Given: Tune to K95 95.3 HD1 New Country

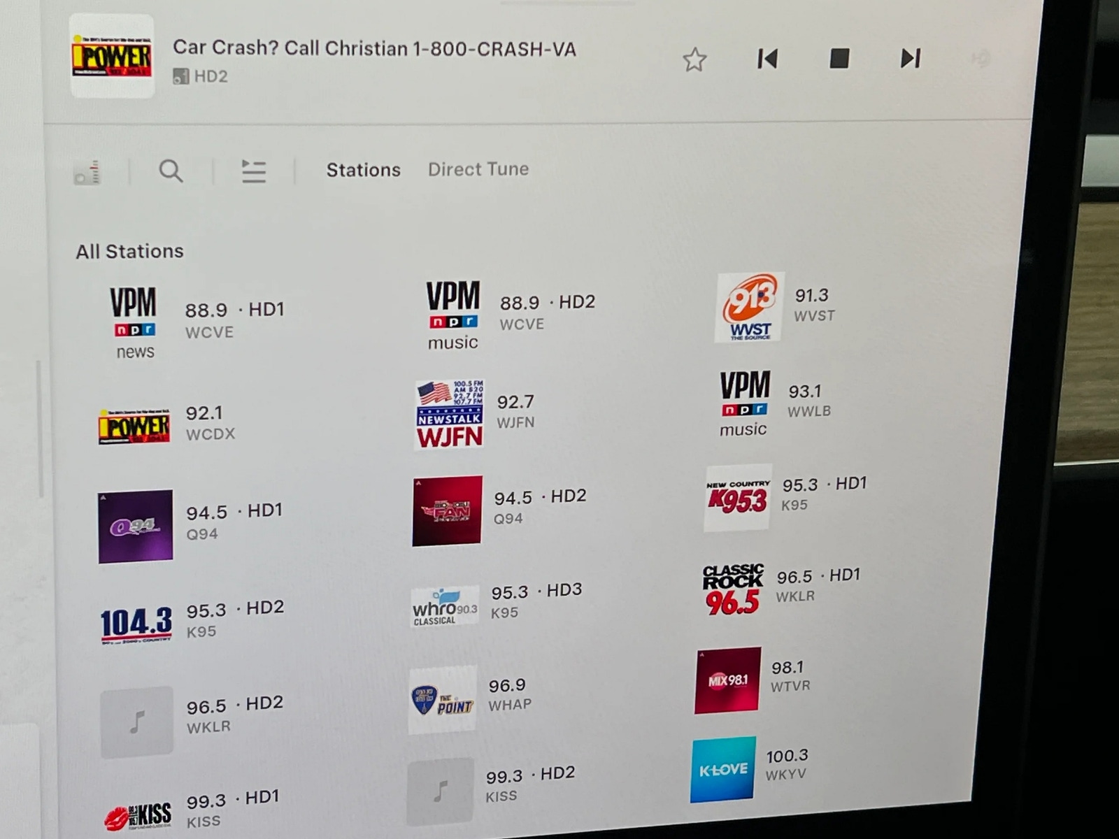Looking at the screenshot, I should pos(738,497).
